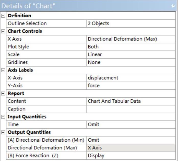178x161 pixels.
Task: Select the Outline Selection 2 Objects field
Action: pos(131,24)
